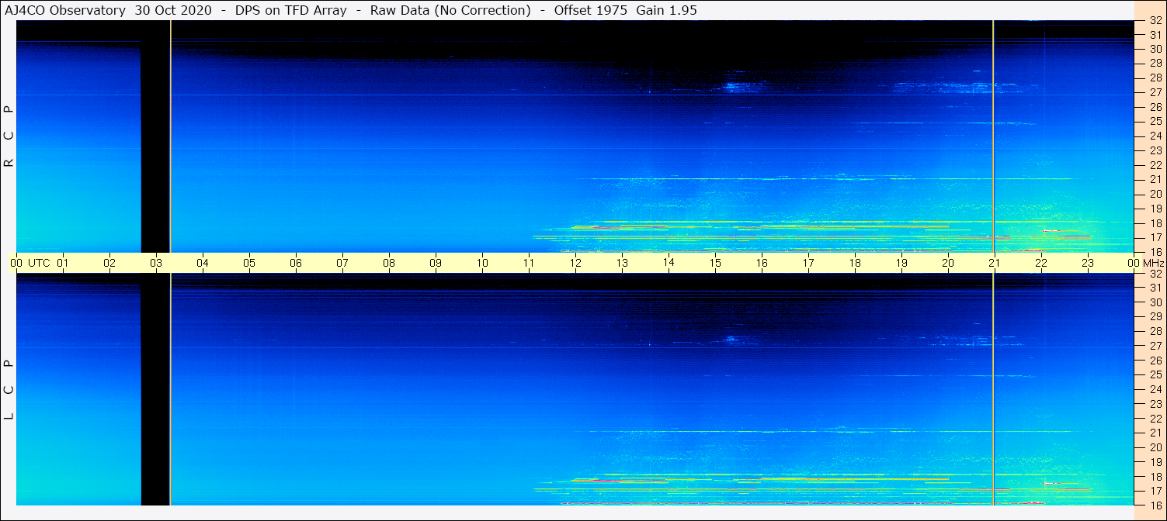Click the 16 MHz tick on LCP scale
This screenshot has height=521, width=1167.
pos(1155,505)
